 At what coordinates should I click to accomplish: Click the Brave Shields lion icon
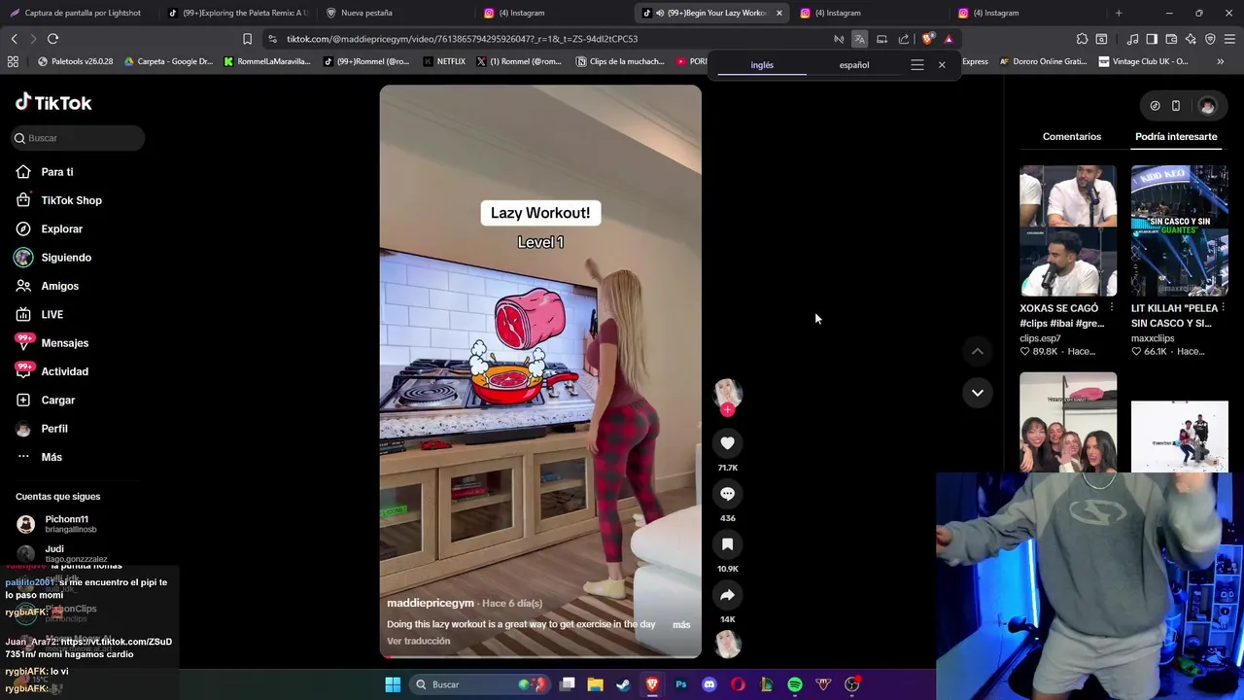point(927,39)
